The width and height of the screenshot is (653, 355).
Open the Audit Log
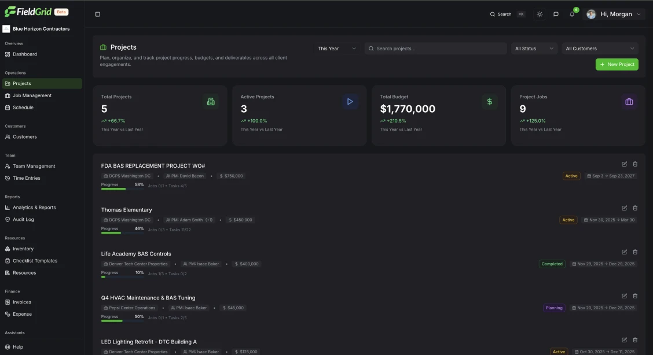pyautogui.click(x=42, y=220)
